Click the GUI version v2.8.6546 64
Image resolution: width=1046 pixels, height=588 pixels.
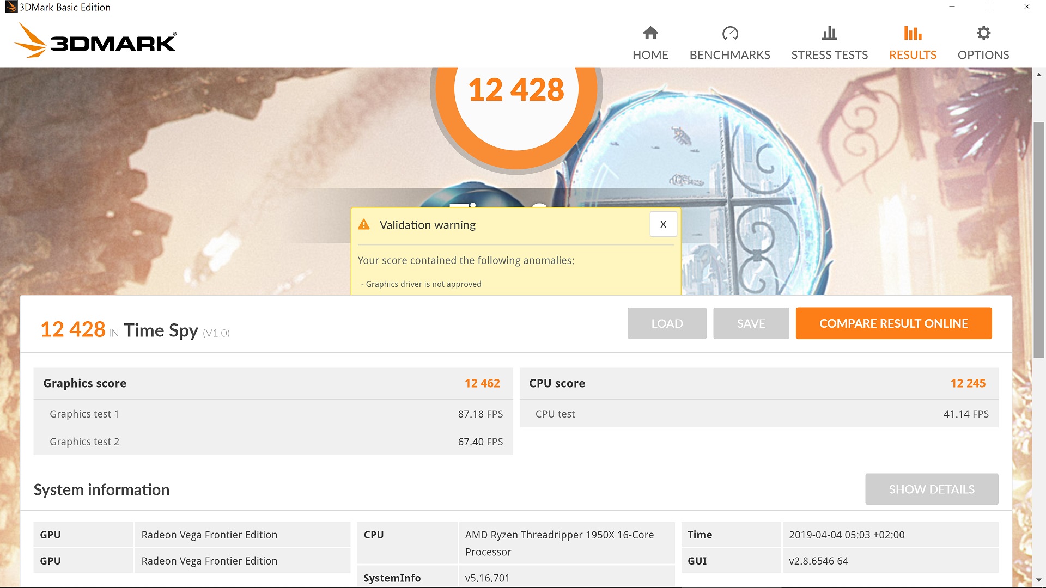point(818,561)
